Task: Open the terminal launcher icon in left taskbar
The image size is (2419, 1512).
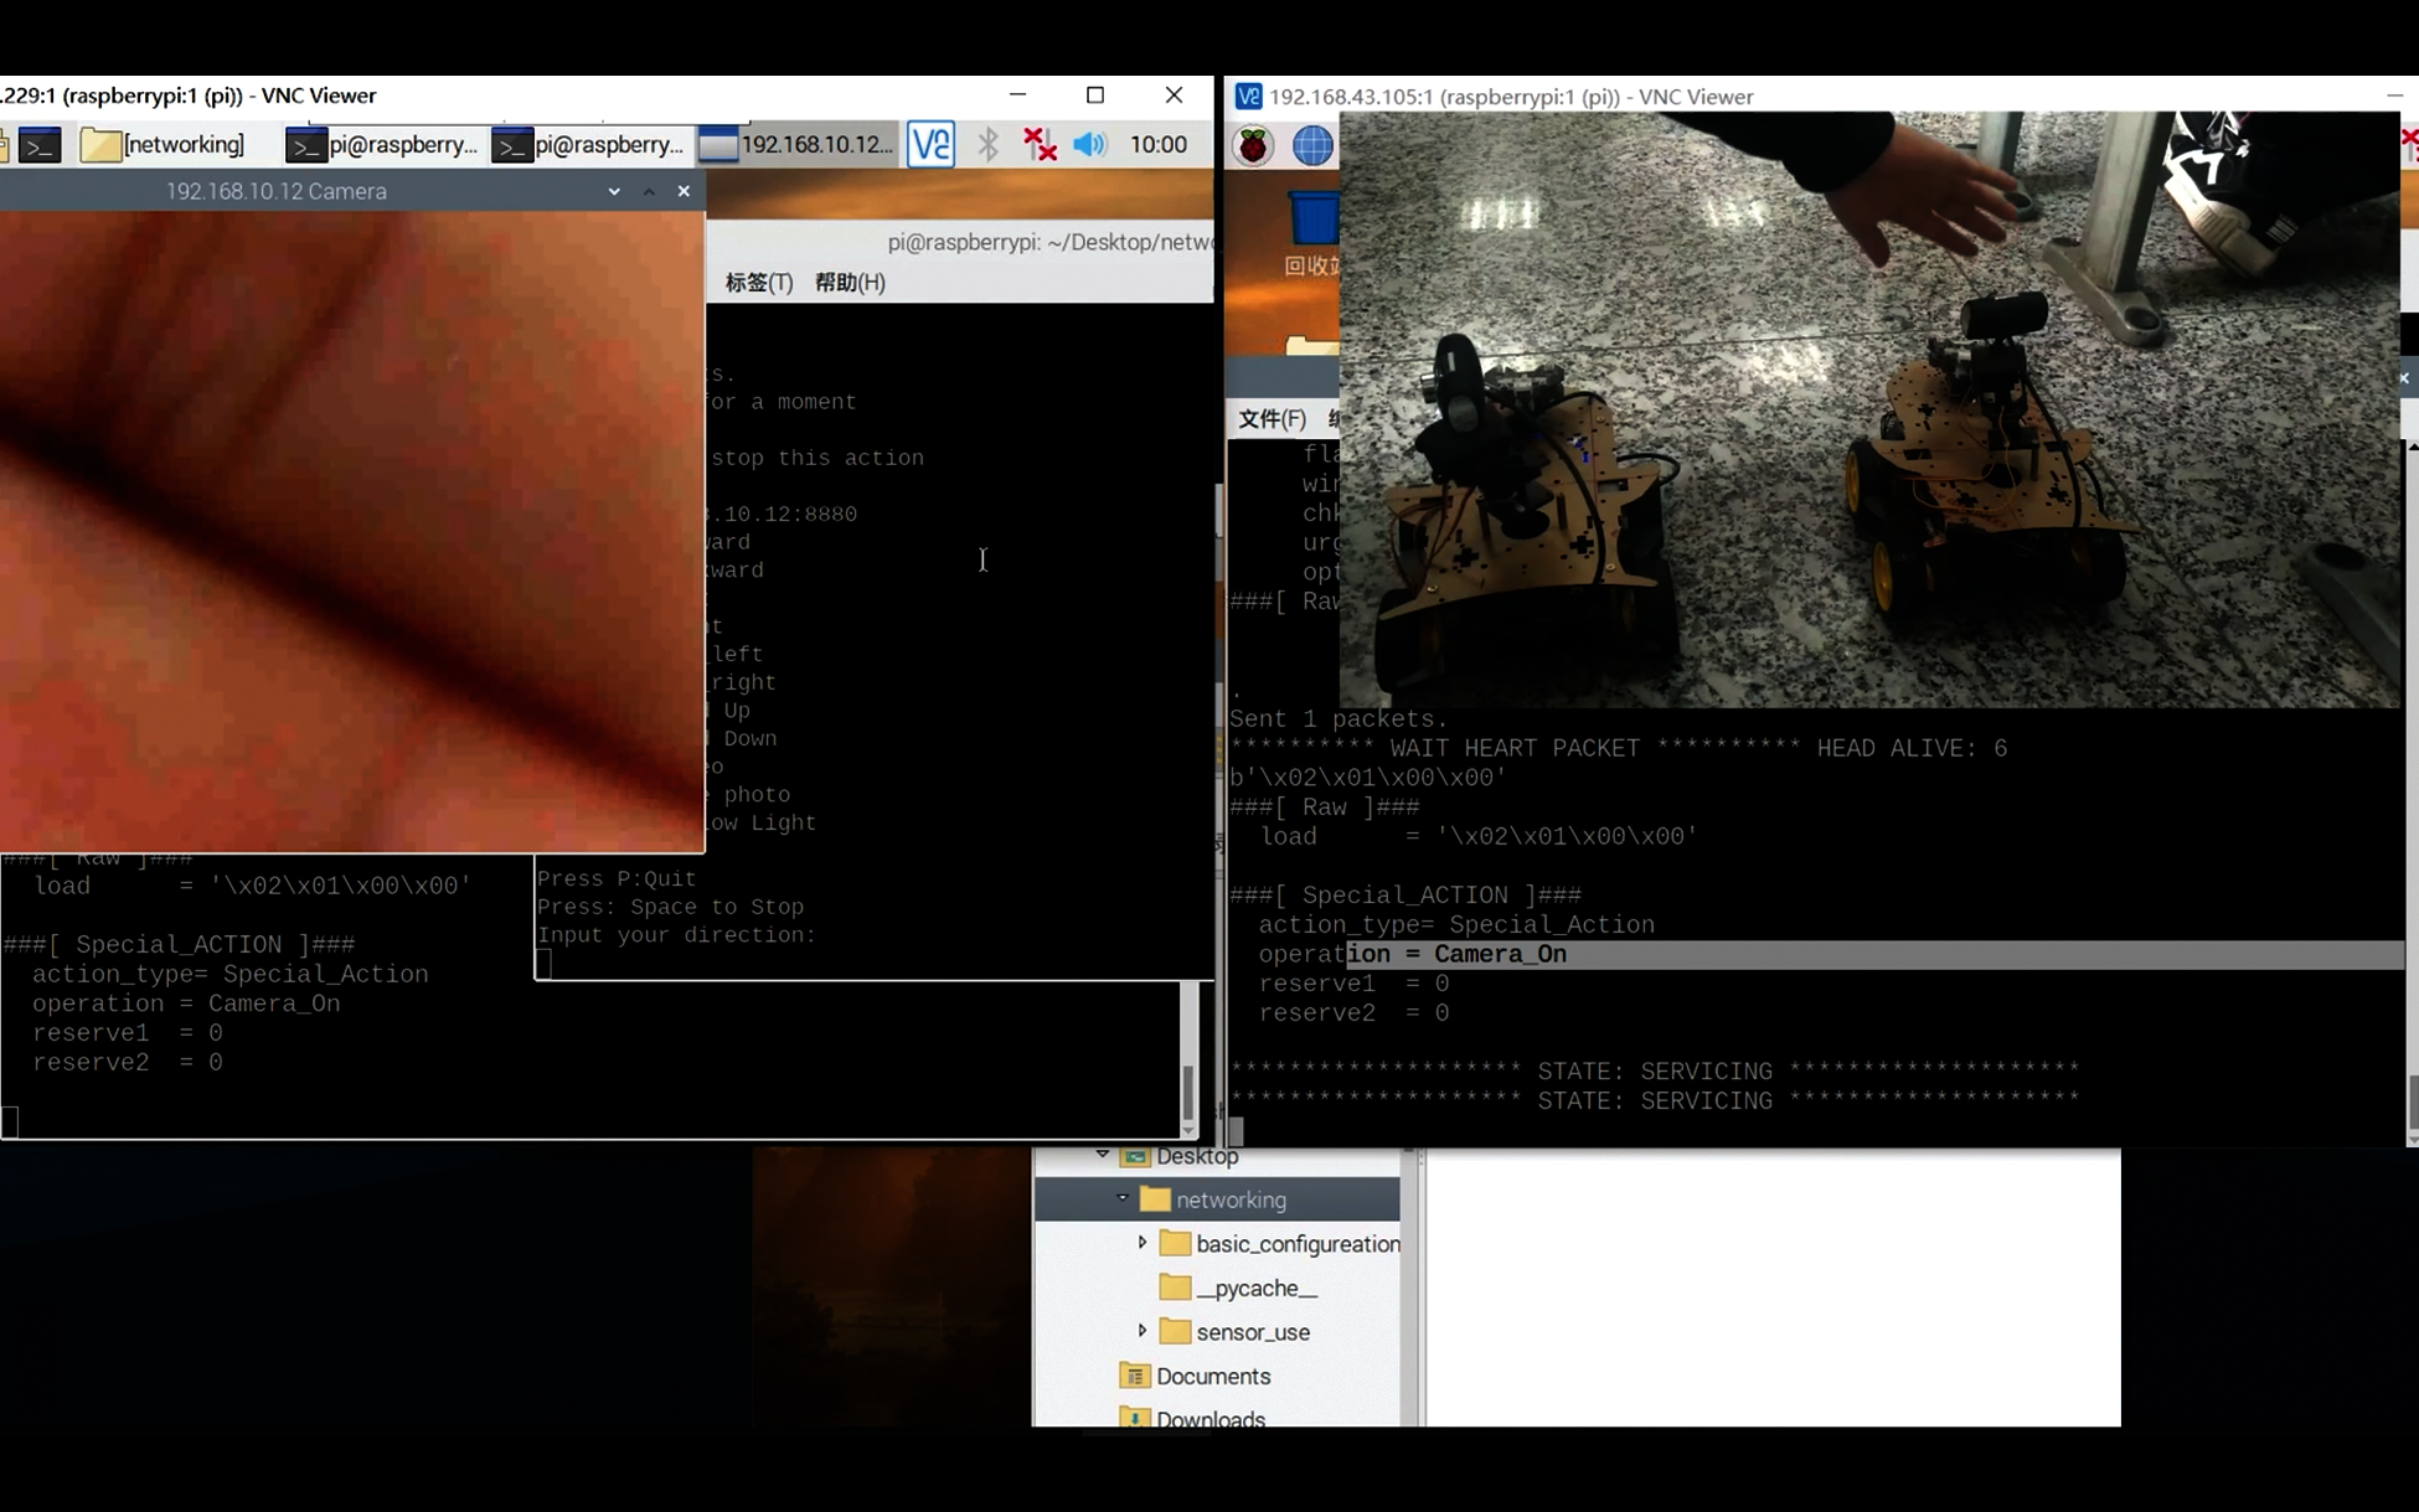Action: (40, 145)
